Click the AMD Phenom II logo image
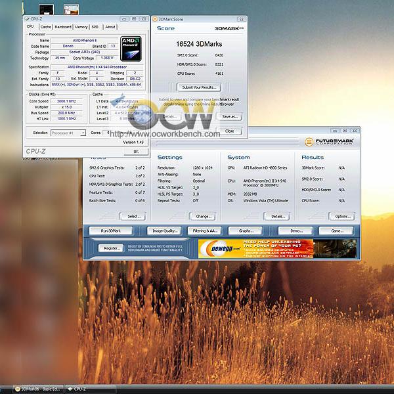 [131, 49]
